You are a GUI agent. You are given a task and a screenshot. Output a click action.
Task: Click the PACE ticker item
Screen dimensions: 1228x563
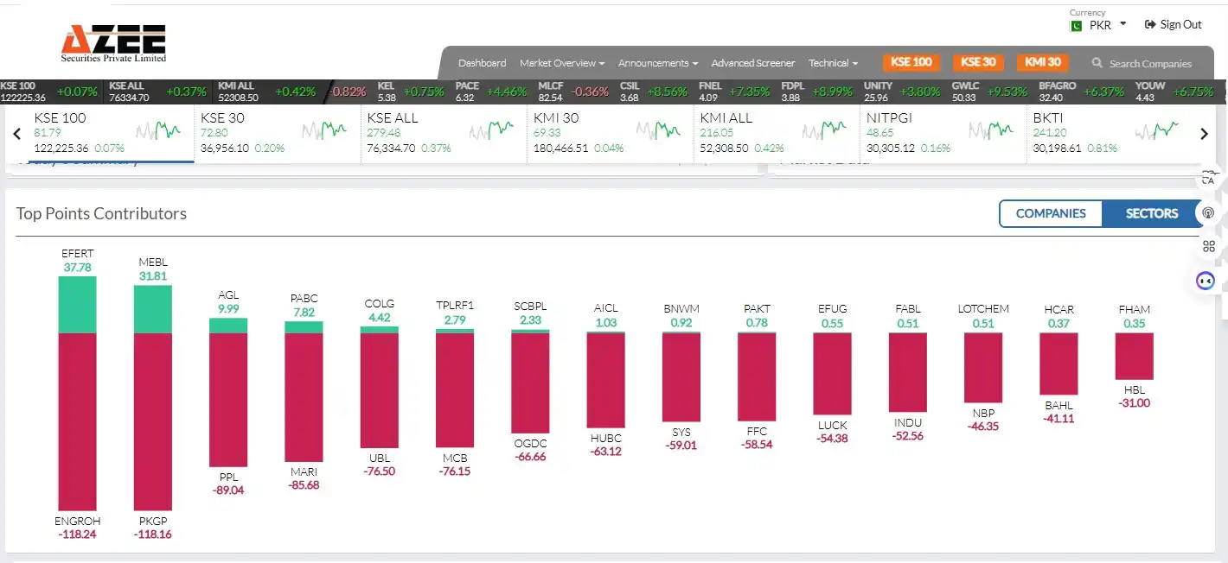pos(491,92)
